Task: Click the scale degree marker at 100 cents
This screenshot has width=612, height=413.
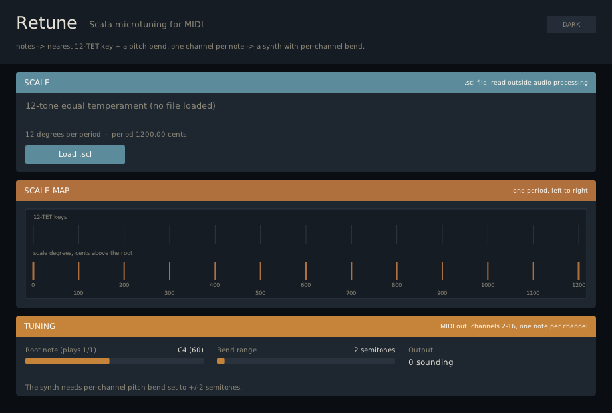Action: tap(78, 270)
